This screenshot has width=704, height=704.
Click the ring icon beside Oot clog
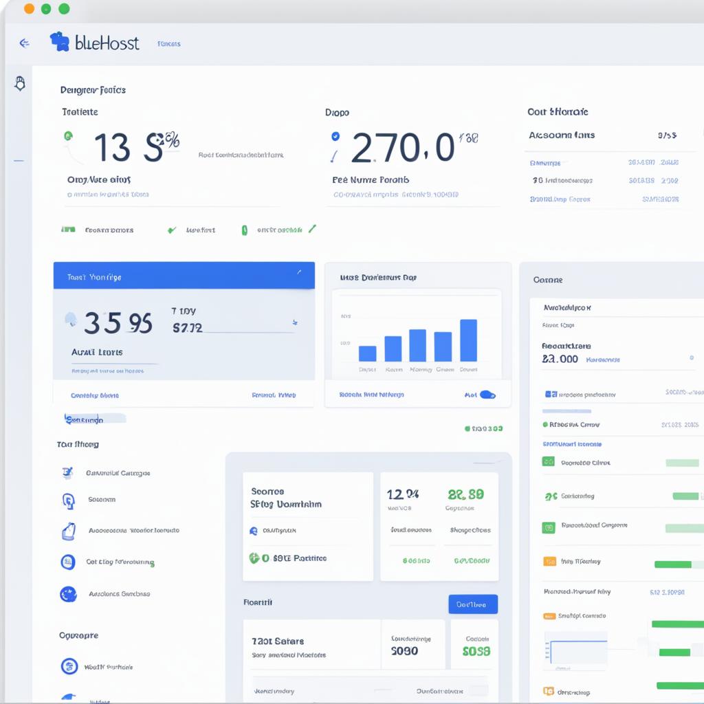[x=68, y=562]
